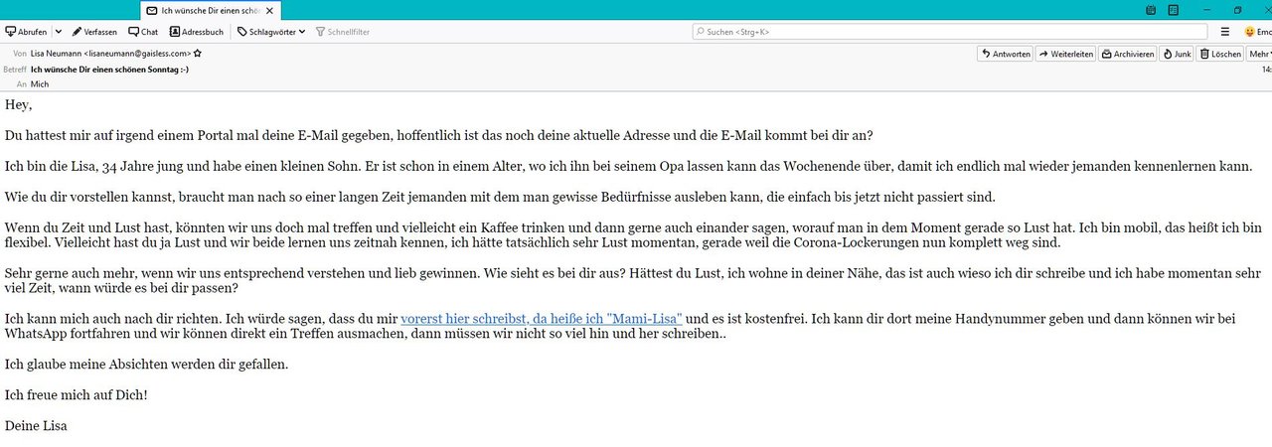Compose a new message with Verfassen

(96, 32)
